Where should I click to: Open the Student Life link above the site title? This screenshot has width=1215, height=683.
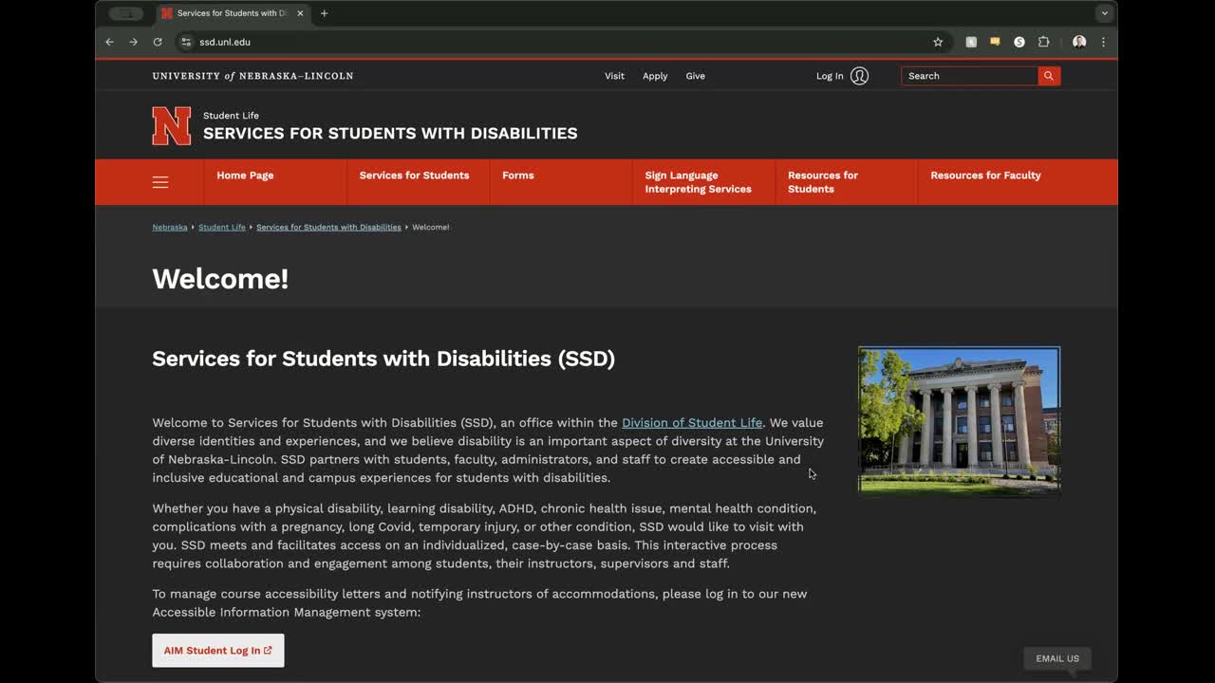coord(231,116)
